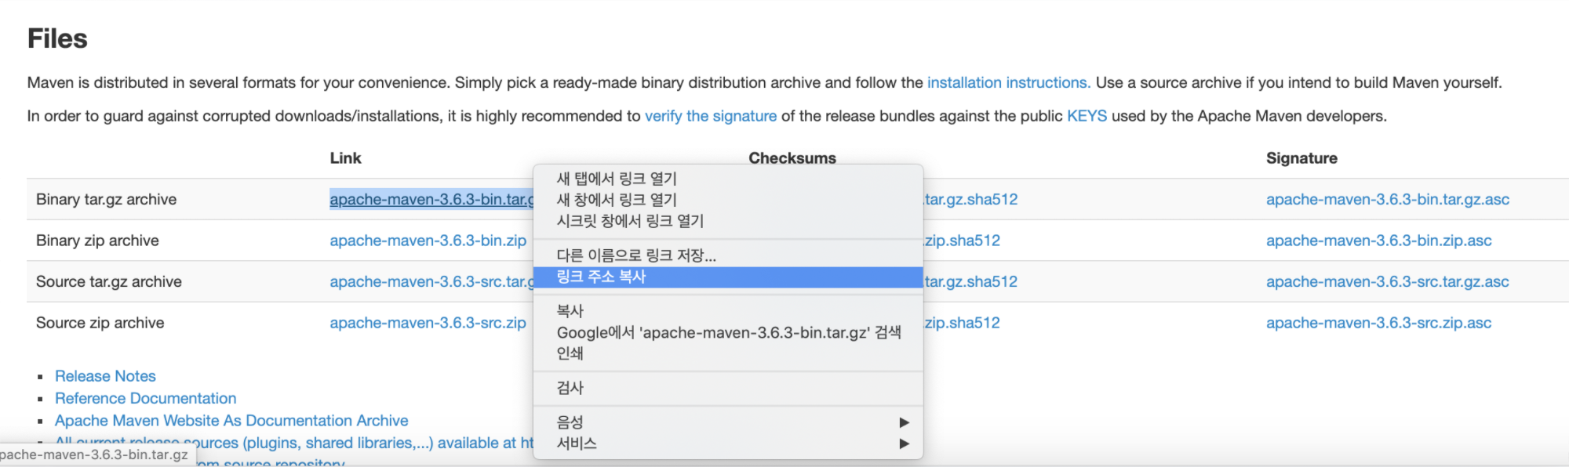Choose '새 창에서 링크 열기' context entry
This screenshot has height=467, width=1569.
pyautogui.click(x=728, y=200)
